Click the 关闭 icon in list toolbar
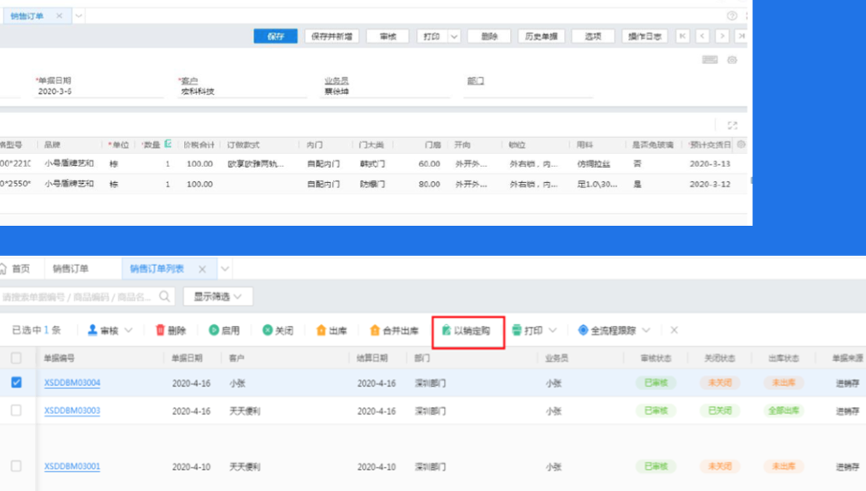Viewport: 866px width, 491px height. (x=267, y=330)
